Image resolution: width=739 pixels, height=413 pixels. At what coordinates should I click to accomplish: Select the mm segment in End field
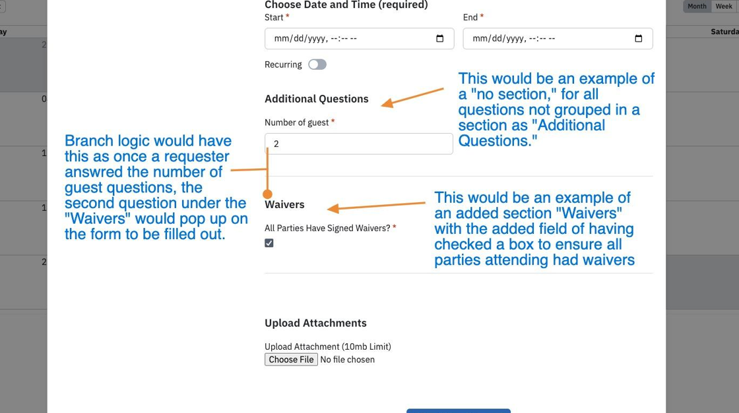click(480, 39)
